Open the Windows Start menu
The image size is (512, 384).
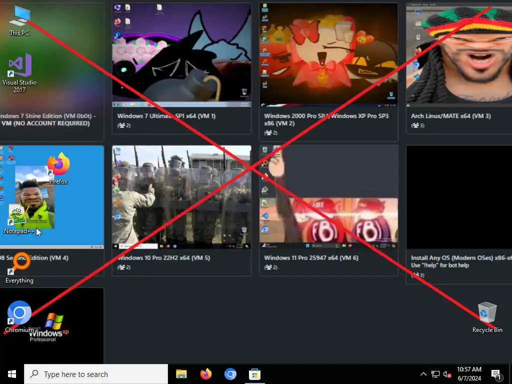click(12, 374)
